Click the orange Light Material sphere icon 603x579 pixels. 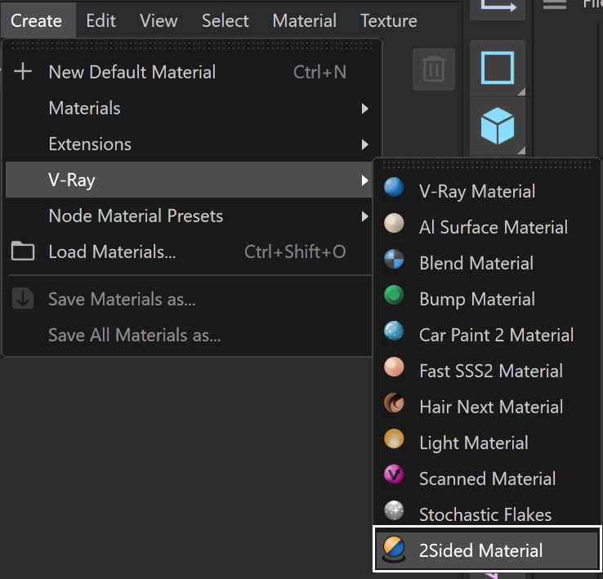click(x=394, y=439)
